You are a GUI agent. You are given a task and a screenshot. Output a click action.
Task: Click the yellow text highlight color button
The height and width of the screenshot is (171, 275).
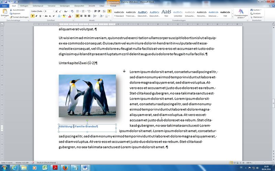(64, 16)
